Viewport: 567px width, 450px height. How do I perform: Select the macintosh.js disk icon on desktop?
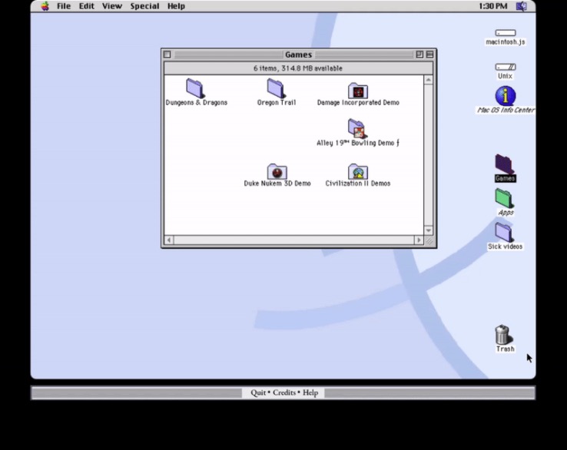[x=506, y=33]
